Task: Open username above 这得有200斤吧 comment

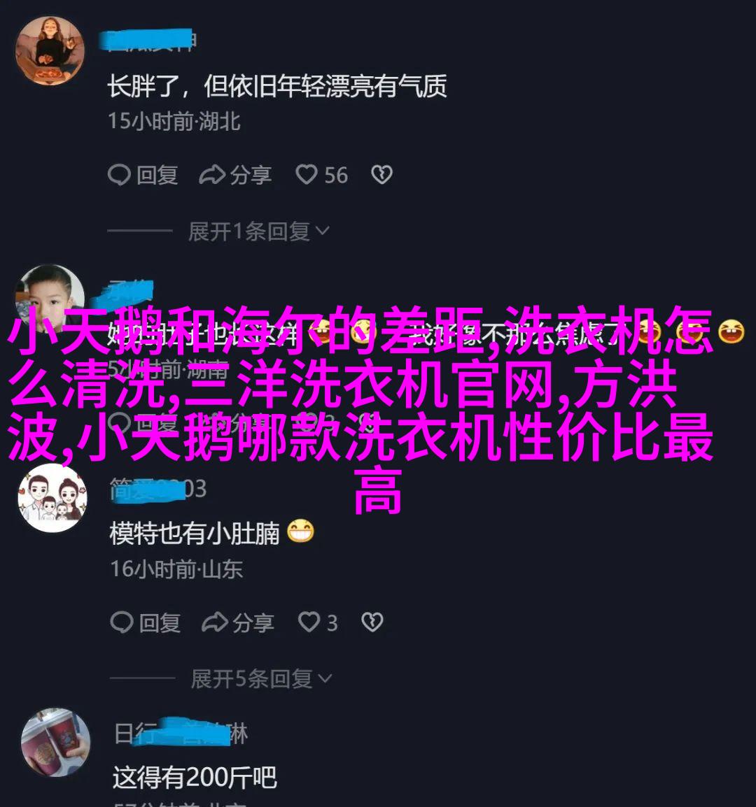Action: click(x=181, y=733)
